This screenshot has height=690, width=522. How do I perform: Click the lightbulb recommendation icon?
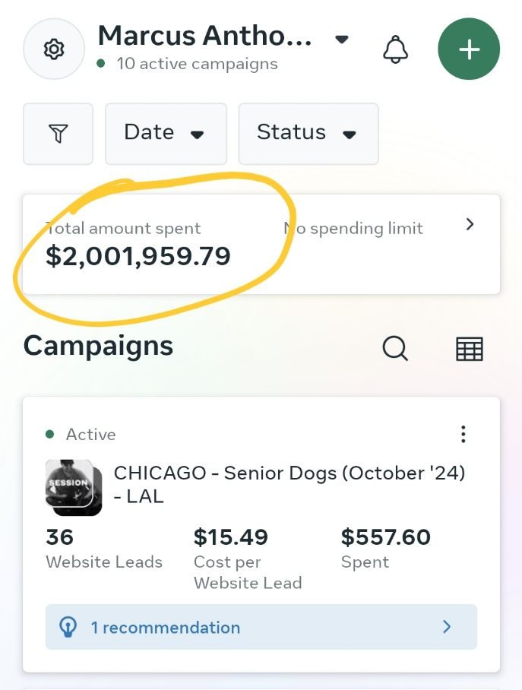click(68, 627)
